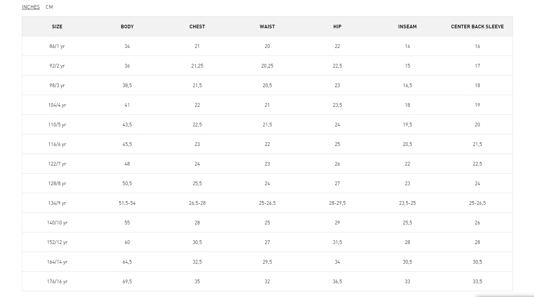Select the 86/1 yr size row
The height and width of the screenshot is (297, 534).
point(267,46)
